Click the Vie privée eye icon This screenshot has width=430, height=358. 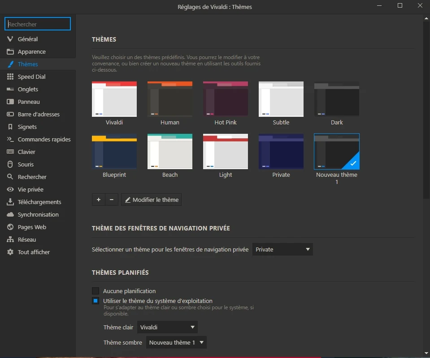point(10,189)
